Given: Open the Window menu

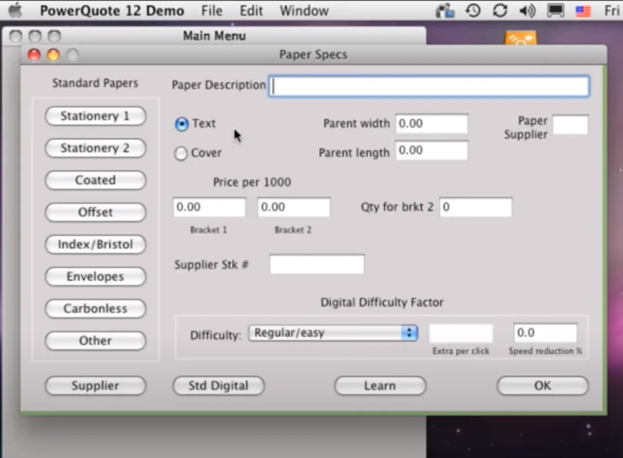Looking at the screenshot, I should click(304, 10).
